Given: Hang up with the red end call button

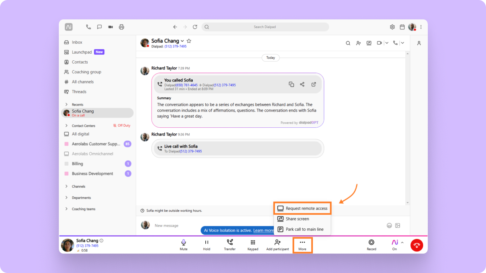Looking at the screenshot, I should pos(416,245).
